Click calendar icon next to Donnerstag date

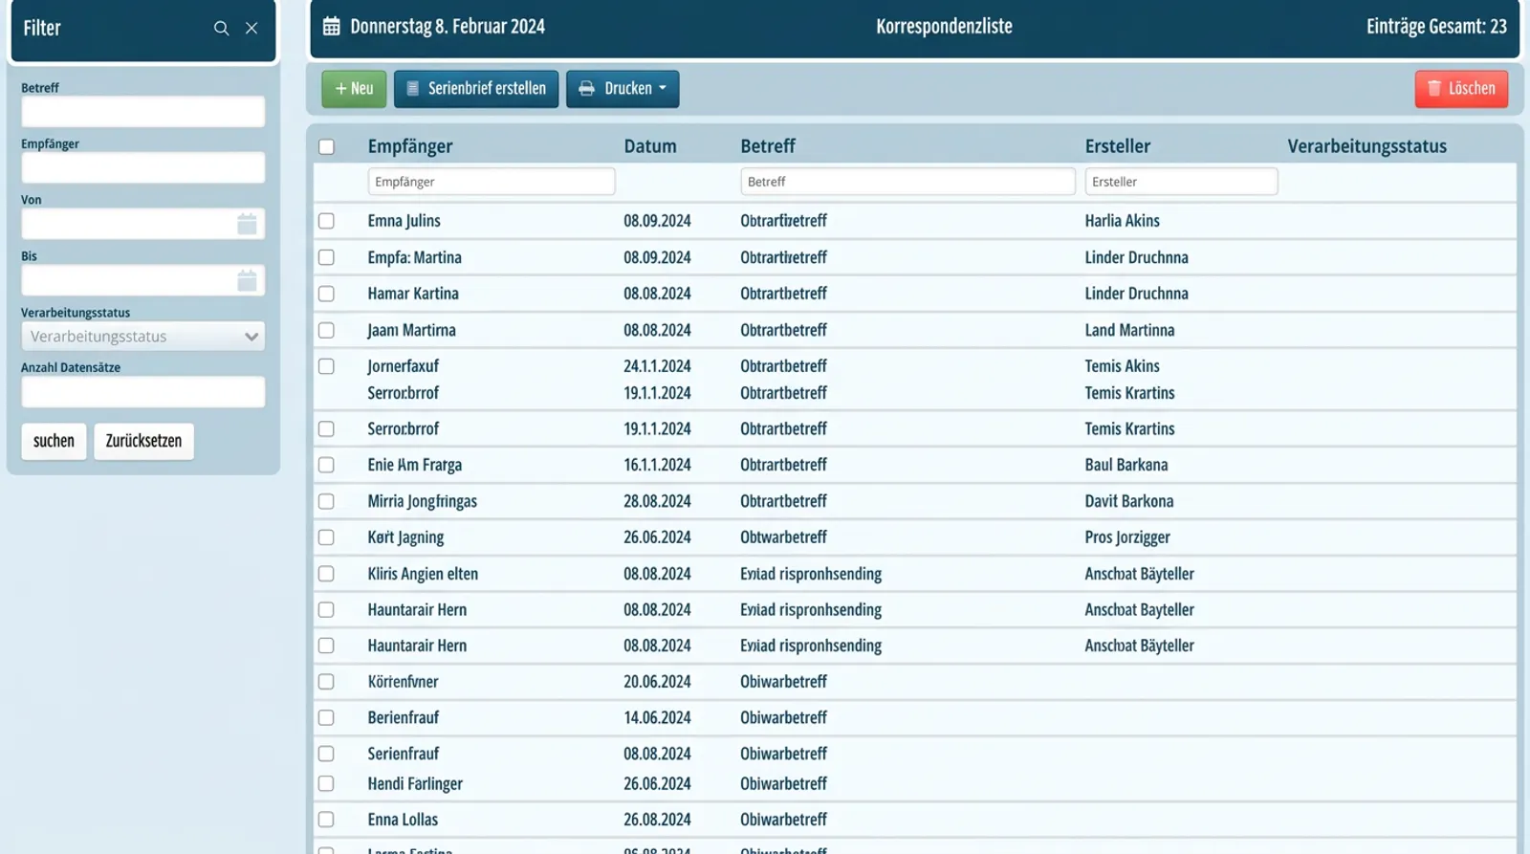(x=331, y=27)
